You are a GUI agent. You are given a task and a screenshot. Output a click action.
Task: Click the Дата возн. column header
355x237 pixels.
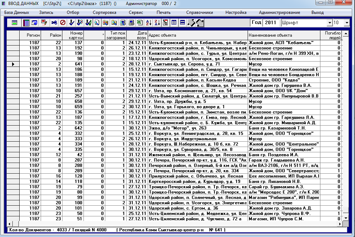[x=137, y=35]
